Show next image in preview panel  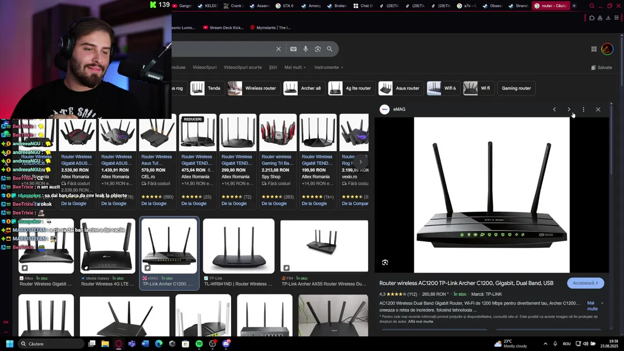click(569, 109)
